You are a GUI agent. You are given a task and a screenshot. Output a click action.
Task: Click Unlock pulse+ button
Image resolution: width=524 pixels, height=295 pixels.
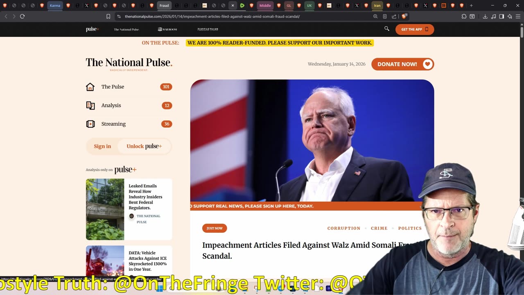pyautogui.click(x=144, y=146)
